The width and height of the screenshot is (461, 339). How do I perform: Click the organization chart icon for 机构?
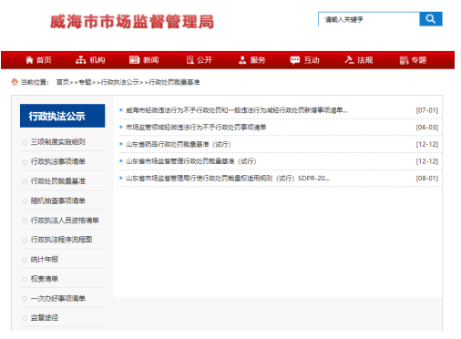[x=81, y=60]
